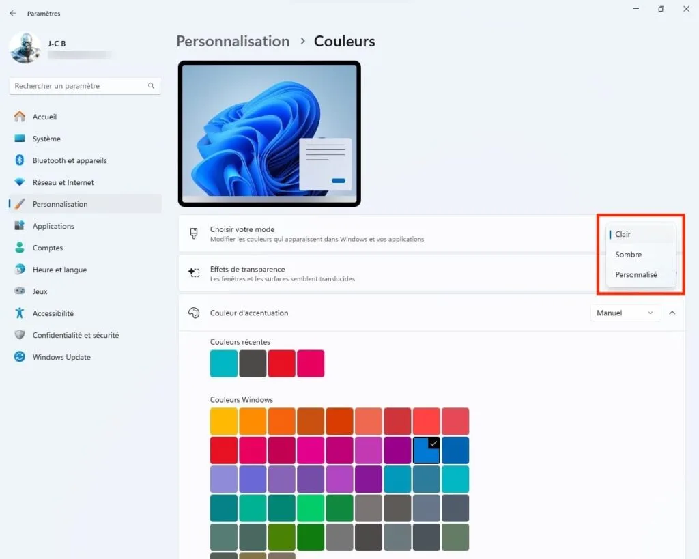
Task: Click the Couleurs Windows label
Action: pos(242,399)
